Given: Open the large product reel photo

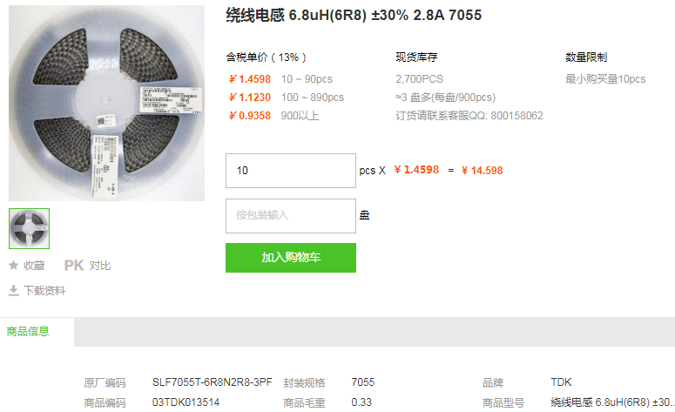Looking at the screenshot, I should (107, 103).
